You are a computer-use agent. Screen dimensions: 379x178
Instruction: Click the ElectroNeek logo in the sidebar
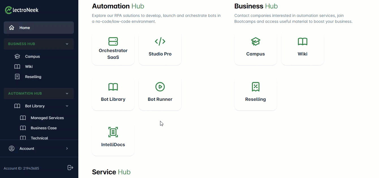coord(22,10)
